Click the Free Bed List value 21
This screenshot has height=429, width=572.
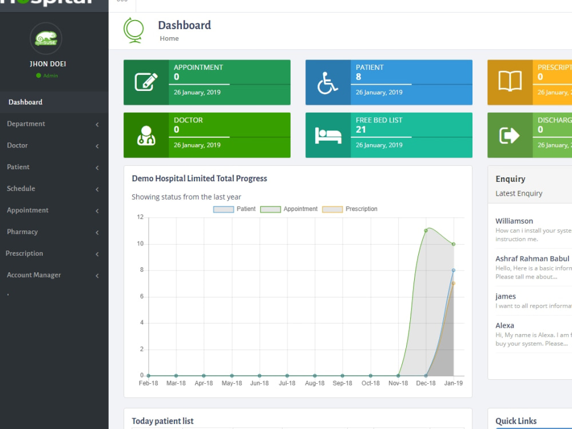361,129
